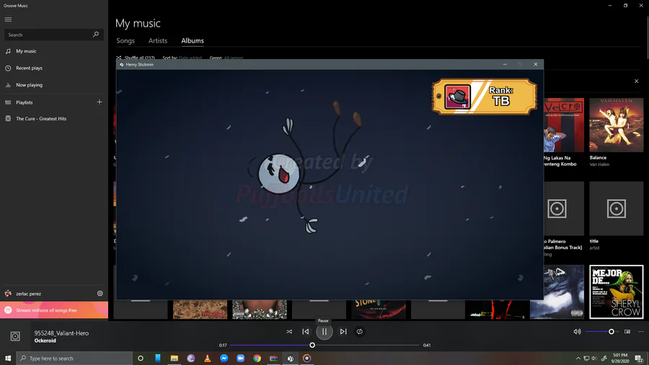Open the Windows Start menu
The image size is (649, 365).
tap(8, 359)
